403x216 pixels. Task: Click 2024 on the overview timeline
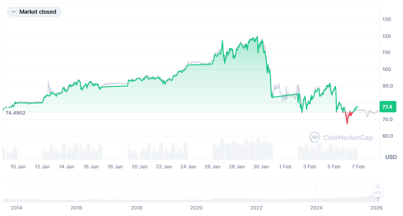pos(316,208)
